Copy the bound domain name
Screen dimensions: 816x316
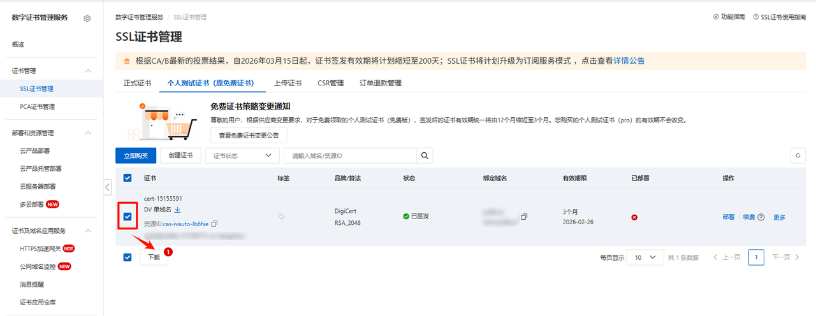pyautogui.click(x=524, y=217)
